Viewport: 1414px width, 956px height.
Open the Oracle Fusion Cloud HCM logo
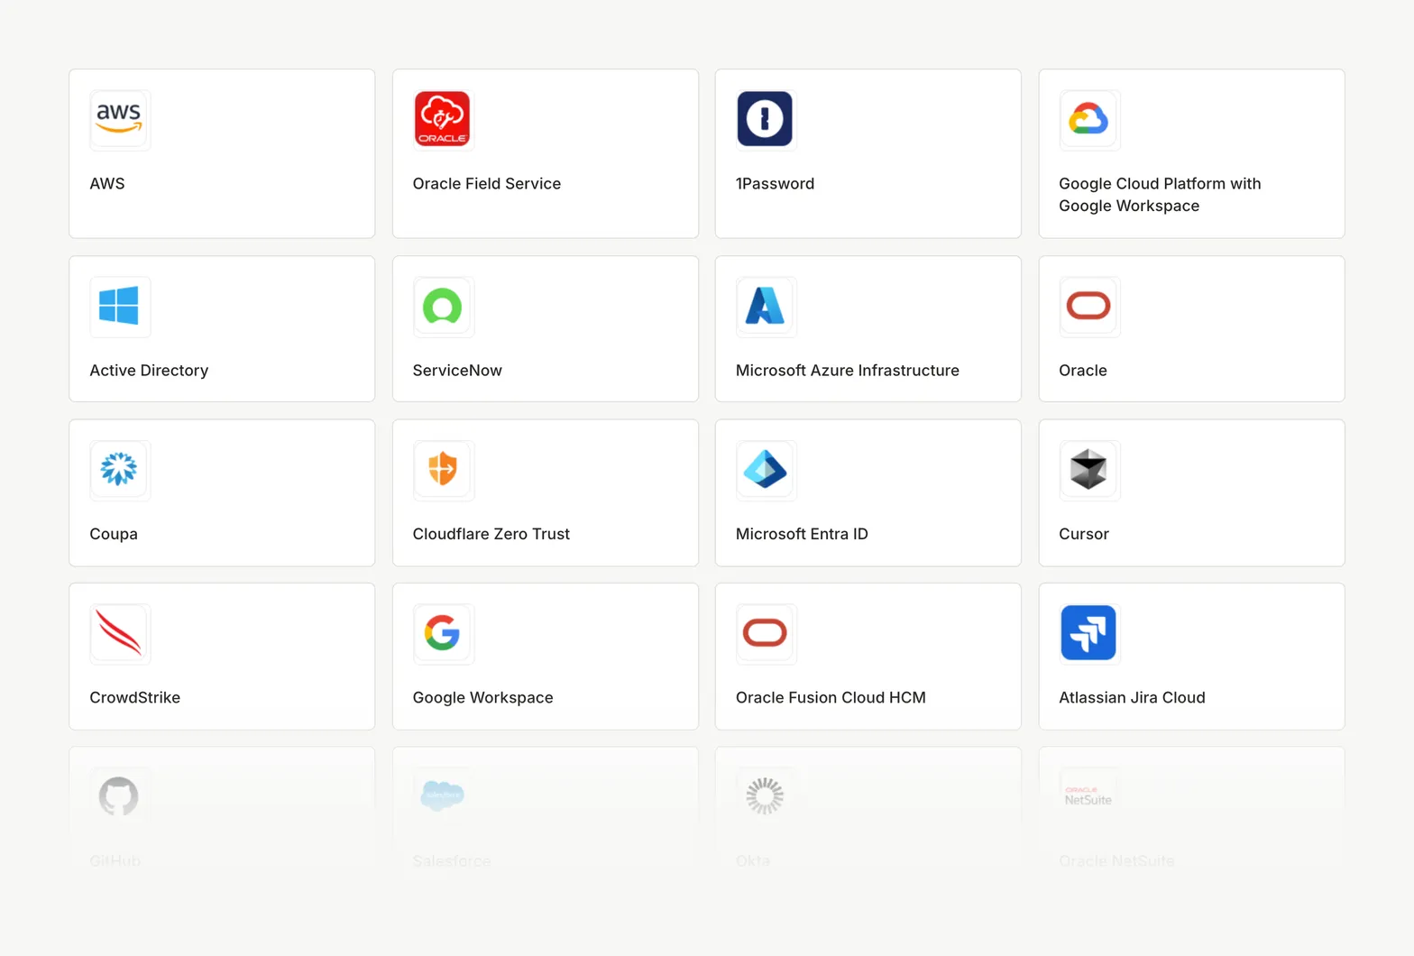pyautogui.click(x=765, y=633)
